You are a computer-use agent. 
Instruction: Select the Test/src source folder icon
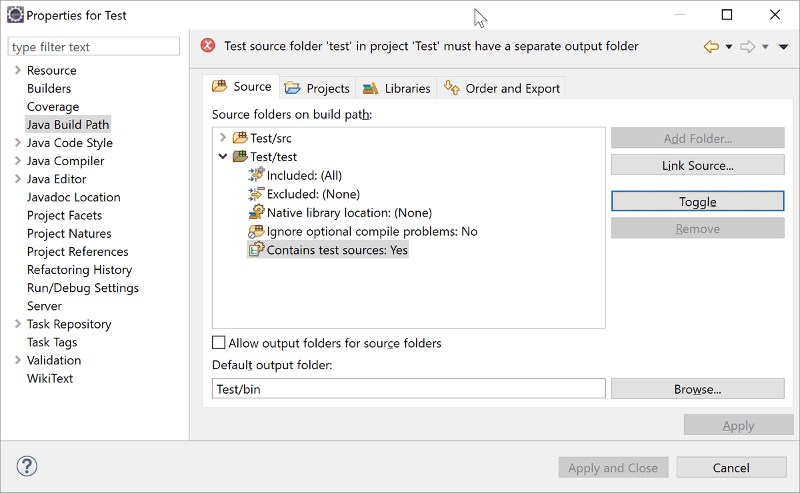coord(240,139)
